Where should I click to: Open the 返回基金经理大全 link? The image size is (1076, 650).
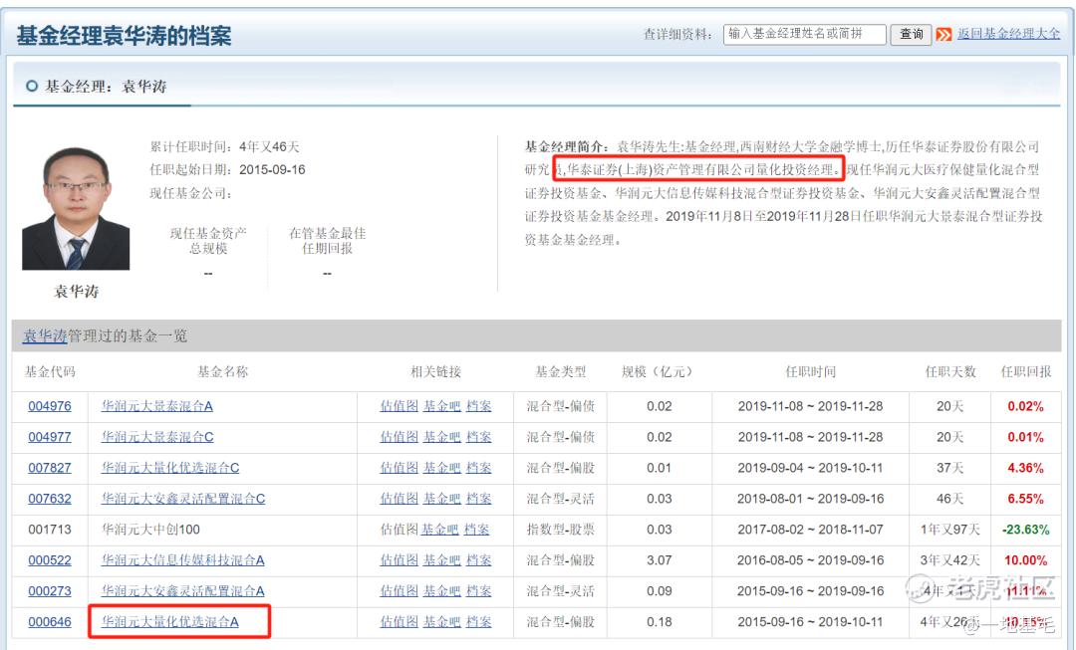point(1008,34)
